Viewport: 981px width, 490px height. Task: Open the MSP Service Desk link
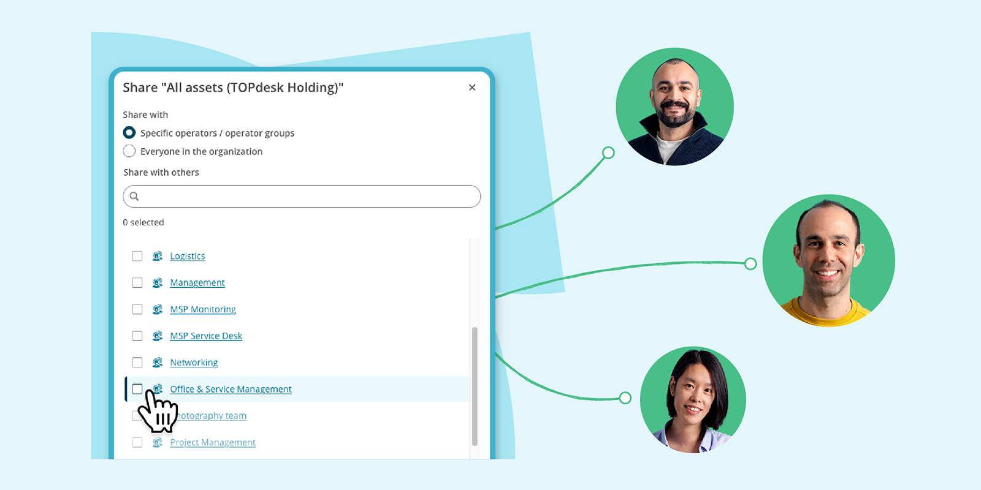pos(206,336)
